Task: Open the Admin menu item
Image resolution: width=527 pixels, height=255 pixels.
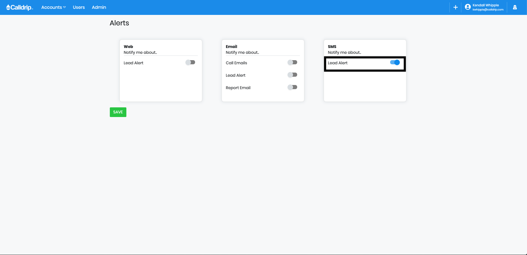Action: pos(99,7)
